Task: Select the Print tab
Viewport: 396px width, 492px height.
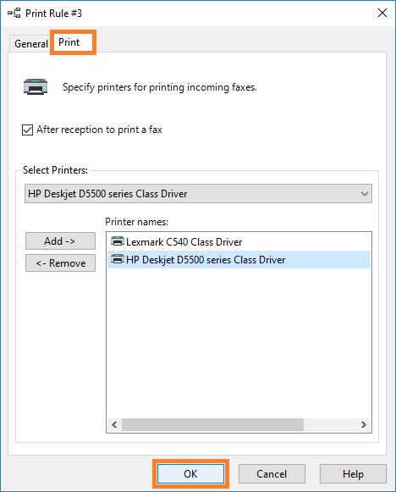Action: click(69, 42)
